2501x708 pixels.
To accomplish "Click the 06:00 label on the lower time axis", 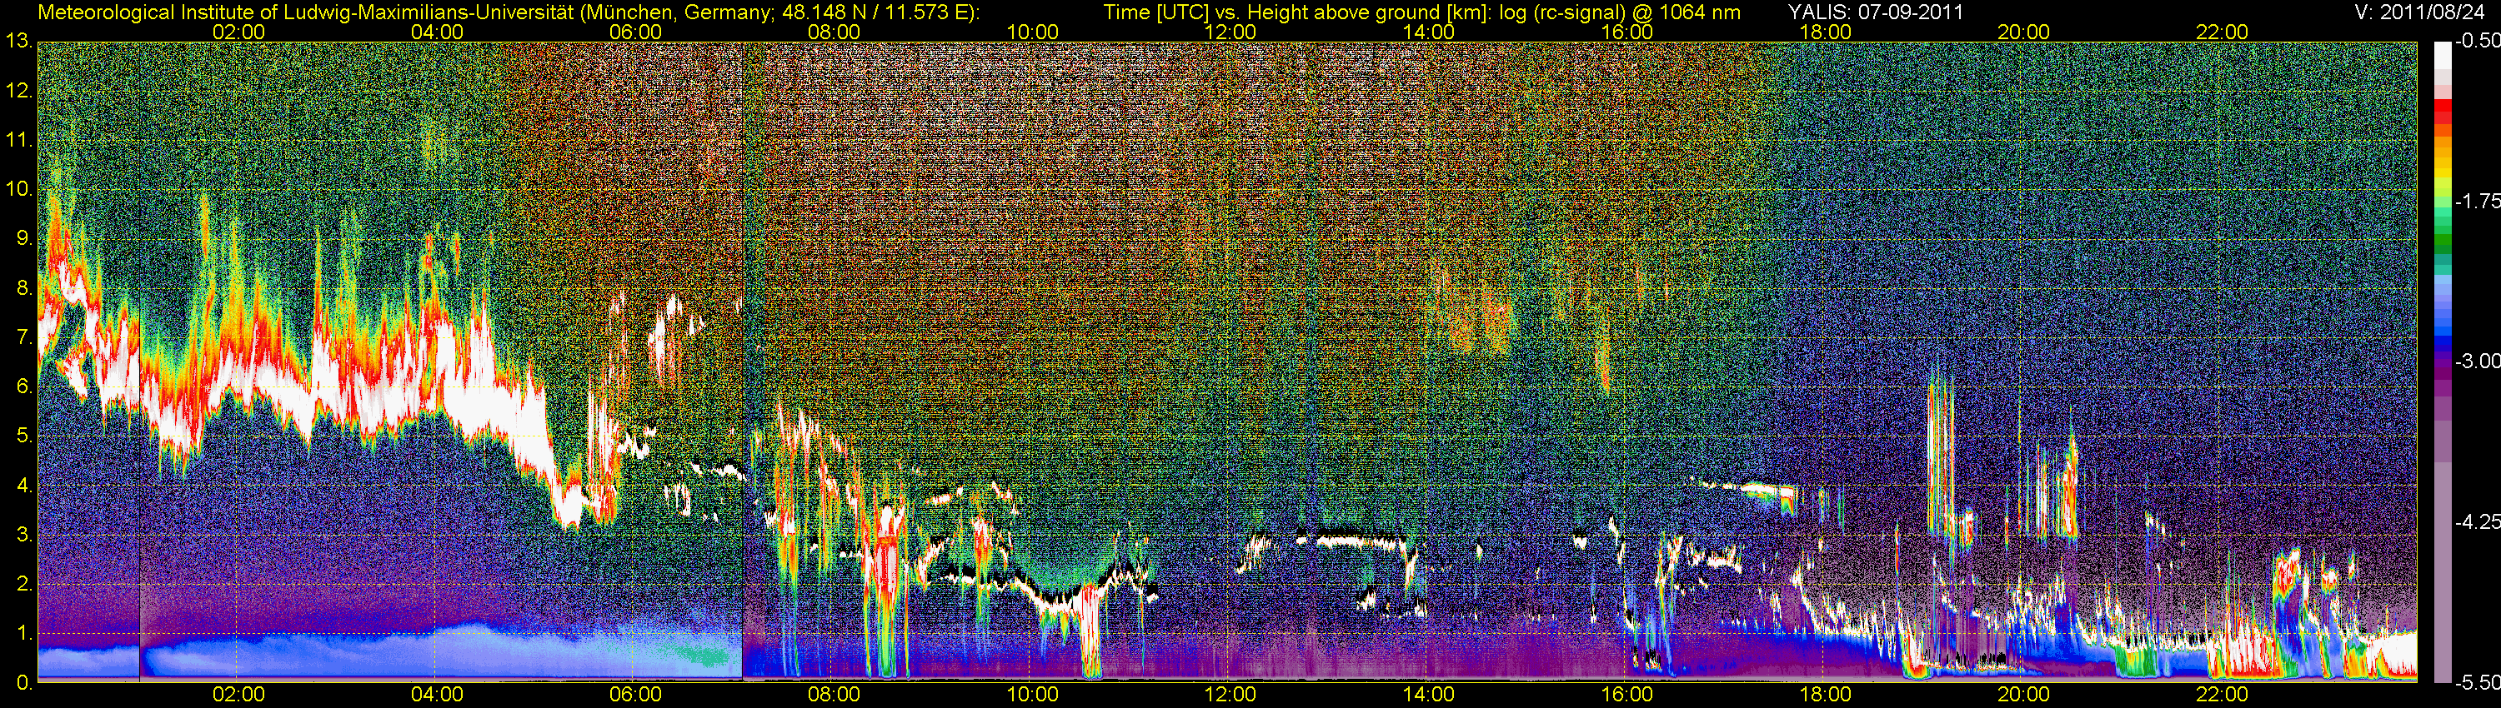I will pyautogui.click(x=636, y=696).
